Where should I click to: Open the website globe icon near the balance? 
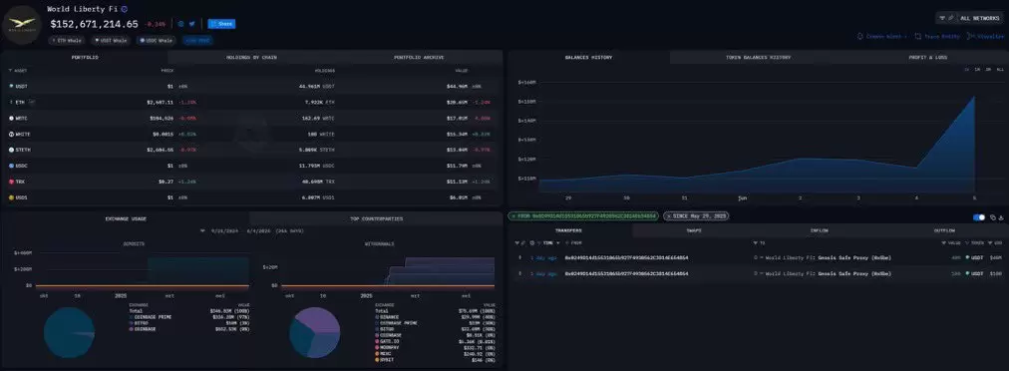[180, 24]
